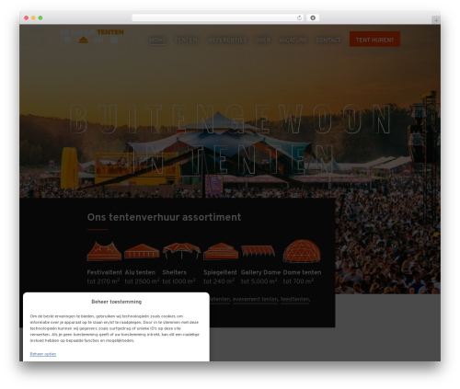Open the Vacature menu item

[x=293, y=40]
